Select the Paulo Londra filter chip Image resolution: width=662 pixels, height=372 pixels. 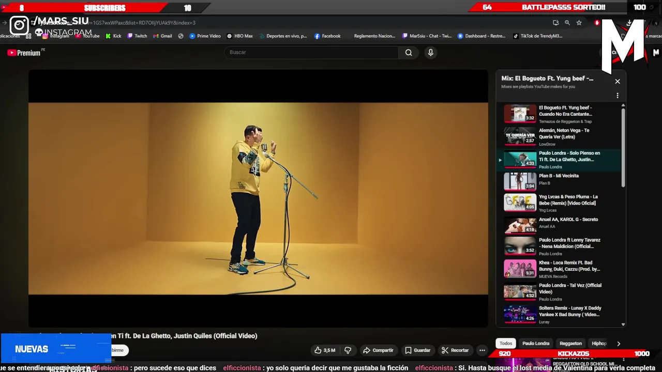click(536, 344)
